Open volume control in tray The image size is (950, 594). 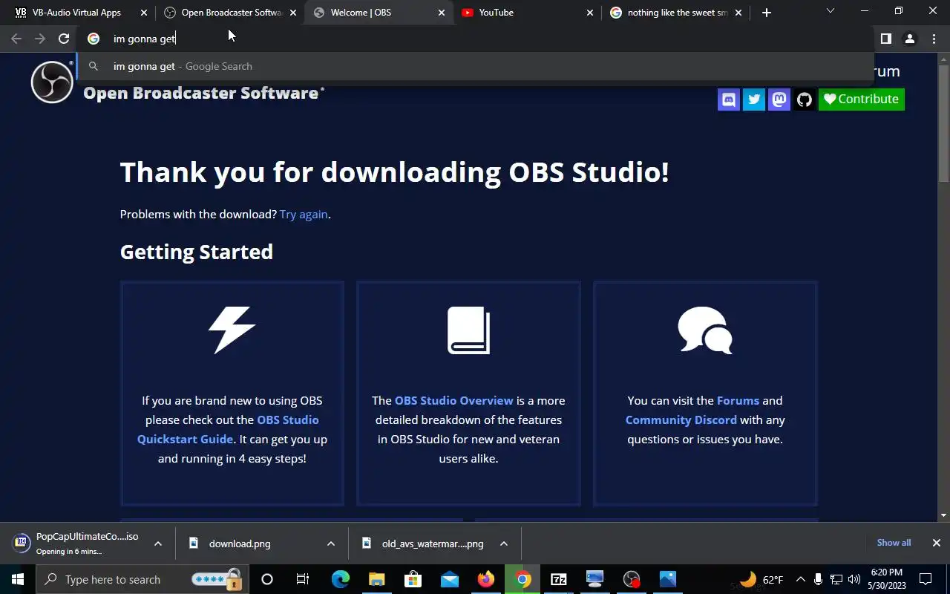click(x=854, y=579)
